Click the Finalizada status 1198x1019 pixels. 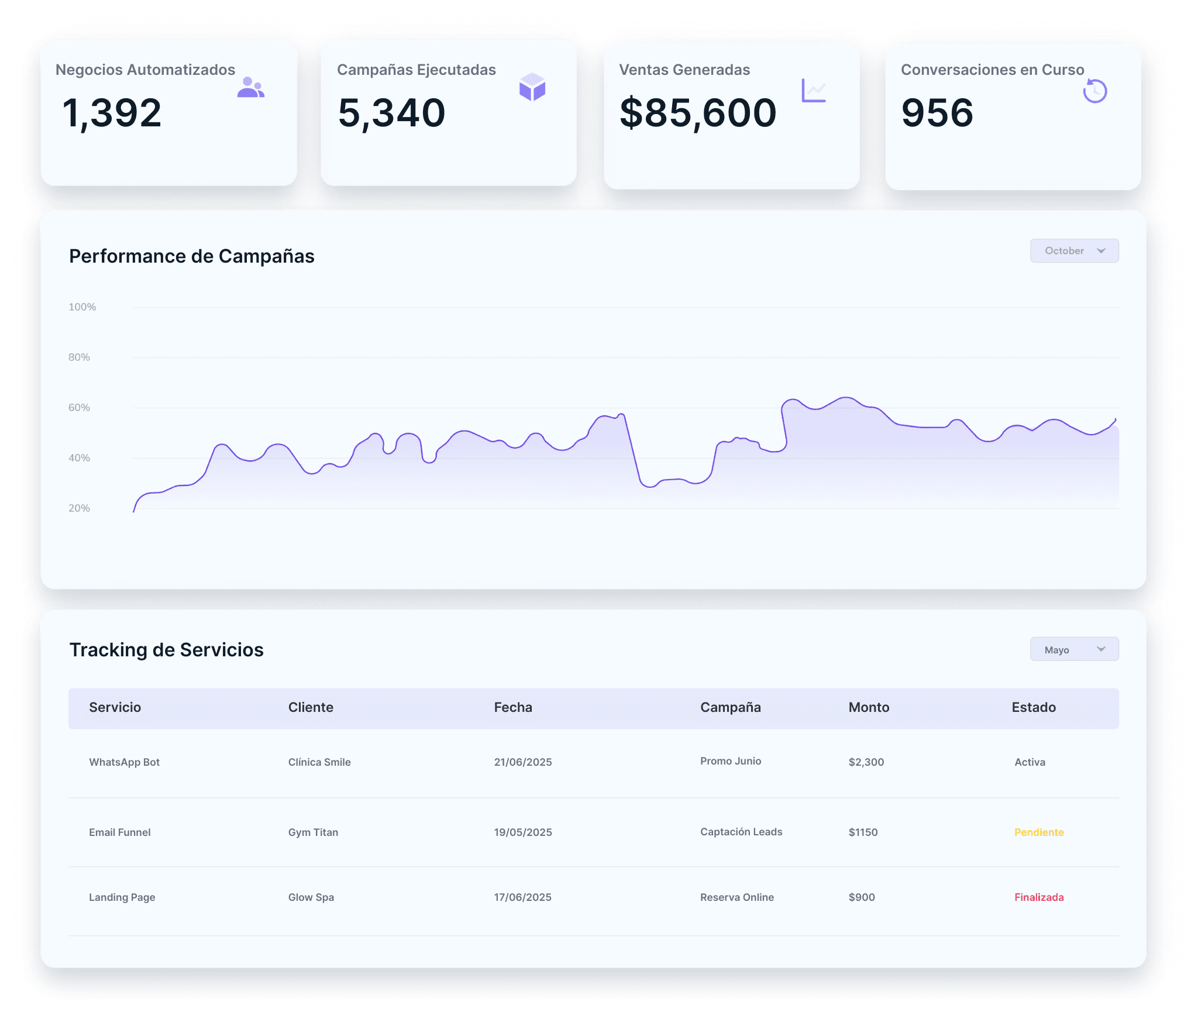point(1039,897)
